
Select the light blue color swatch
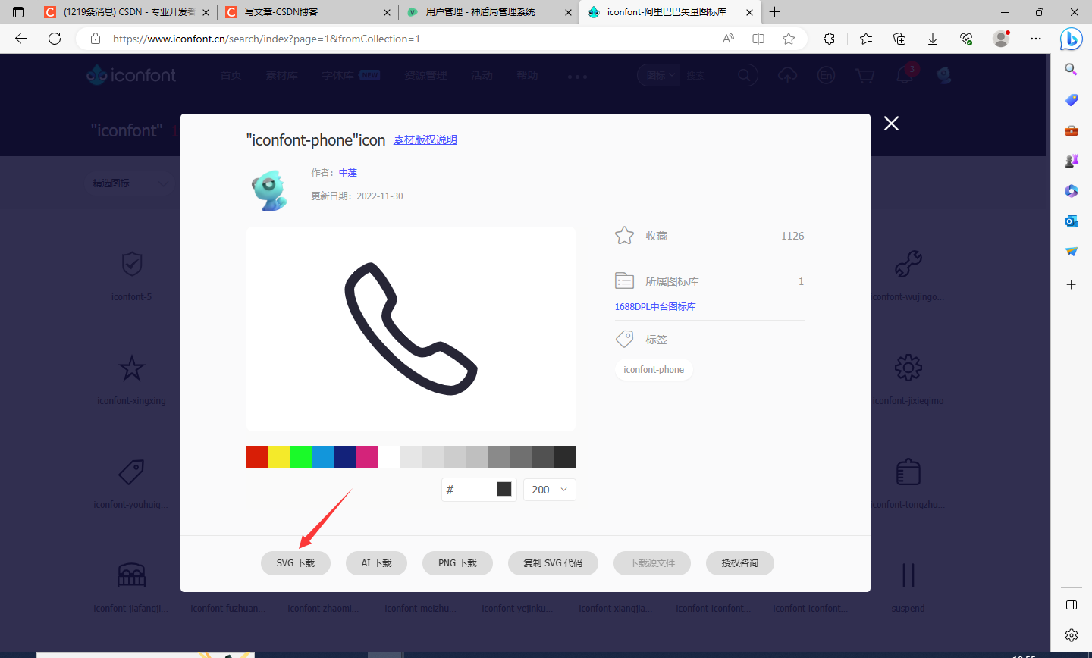click(x=323, y=457)
